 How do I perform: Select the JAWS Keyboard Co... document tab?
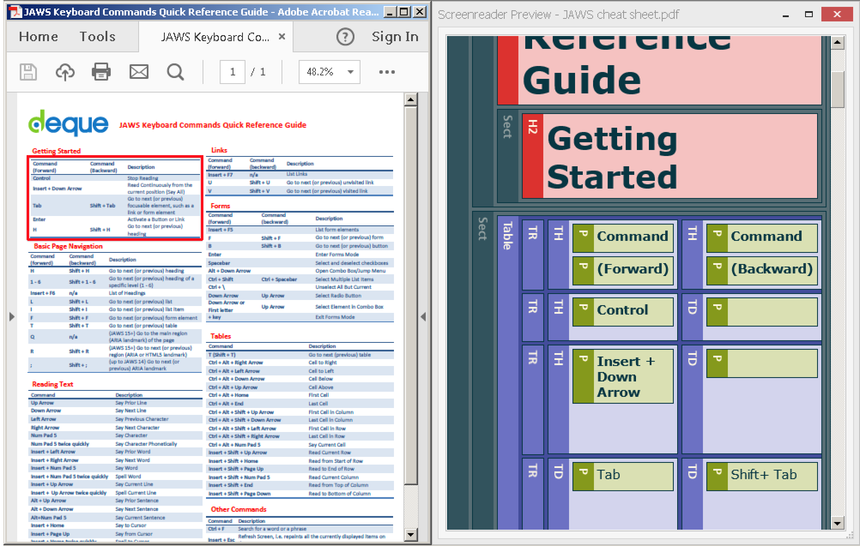point(215,37)
